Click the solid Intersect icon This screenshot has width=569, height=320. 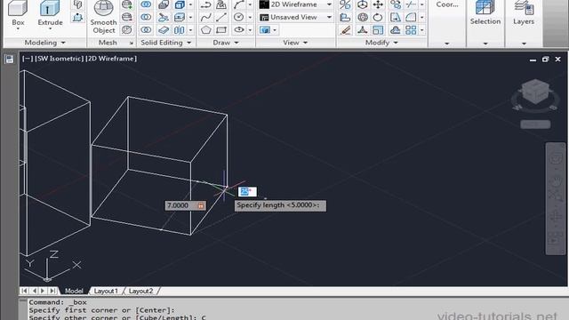pos(146,29)
